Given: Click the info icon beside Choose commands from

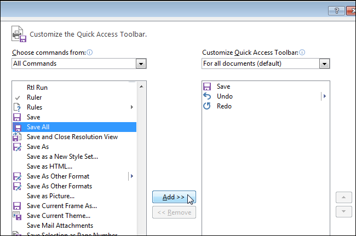Looking at the screenshot, I should click(x=90, y=53).
